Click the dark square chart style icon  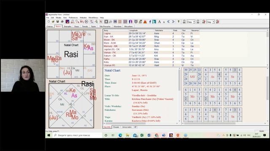(106, 21)
